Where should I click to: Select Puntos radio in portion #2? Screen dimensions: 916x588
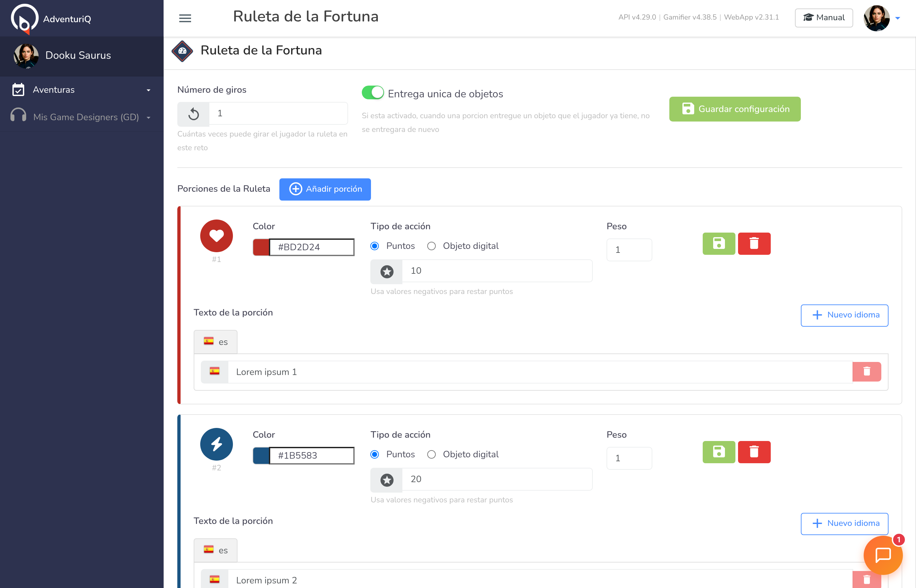(375, 454)
